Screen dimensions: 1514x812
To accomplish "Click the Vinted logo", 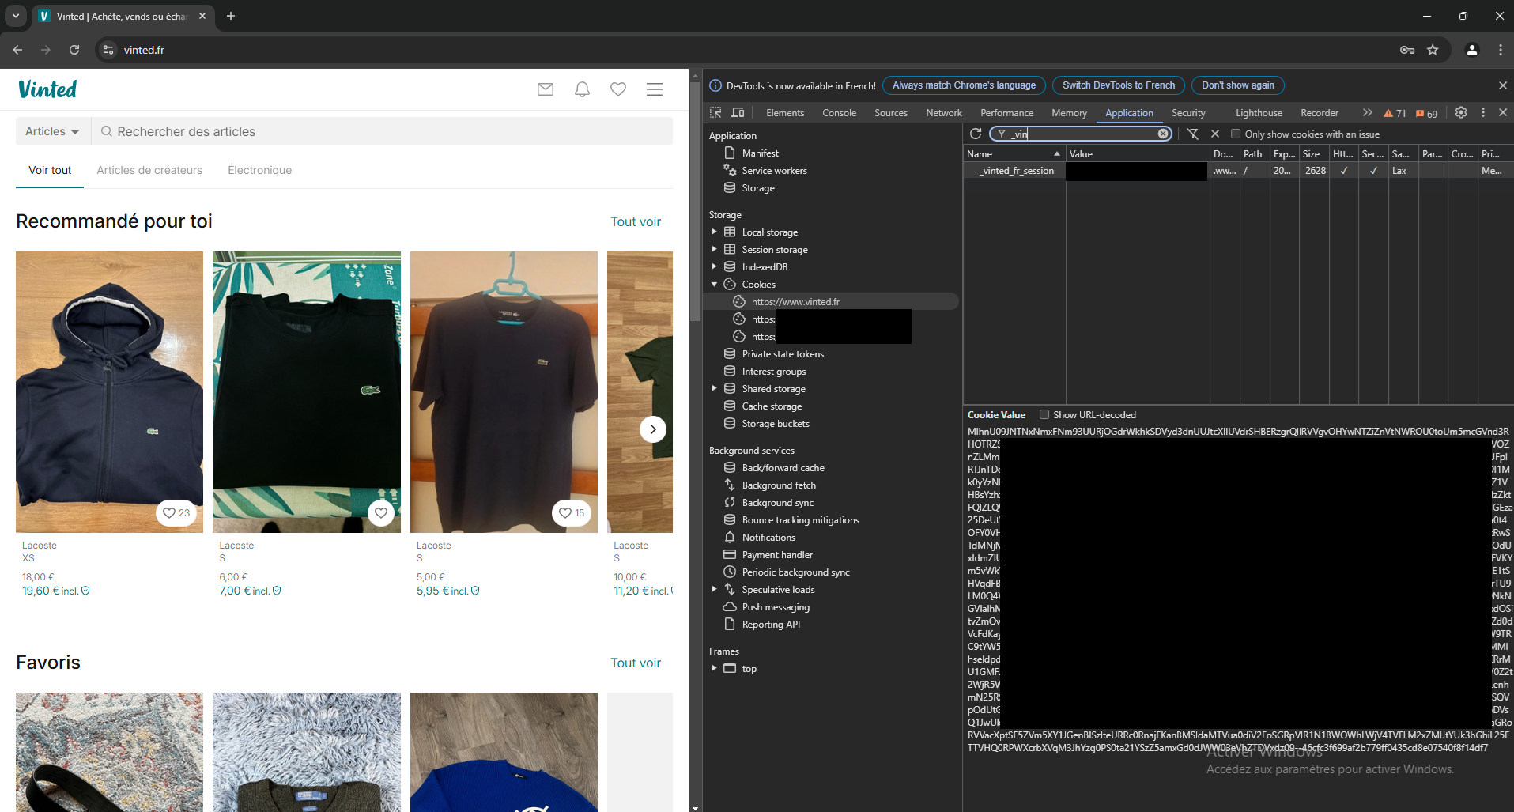I will [x=47, y=89].
